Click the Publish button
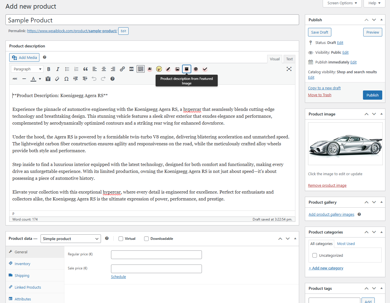The height and width of the screenshot is (303, 390). (372, 95)
